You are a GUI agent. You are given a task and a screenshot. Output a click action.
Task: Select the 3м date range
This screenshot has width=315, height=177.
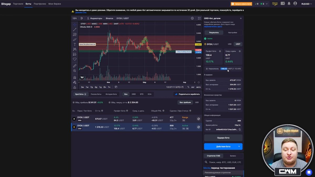82,87
